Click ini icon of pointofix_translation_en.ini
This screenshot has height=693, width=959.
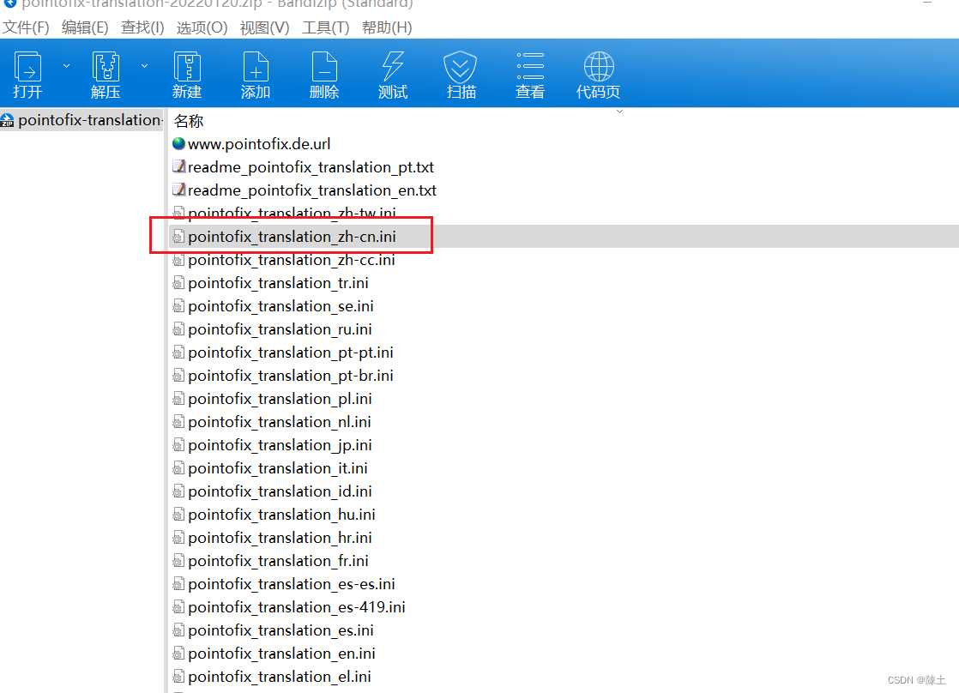178,654
